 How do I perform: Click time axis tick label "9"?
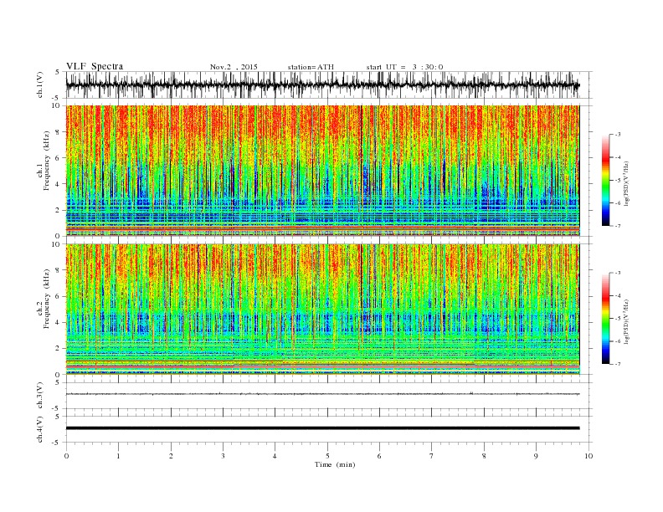coord(536,456)
